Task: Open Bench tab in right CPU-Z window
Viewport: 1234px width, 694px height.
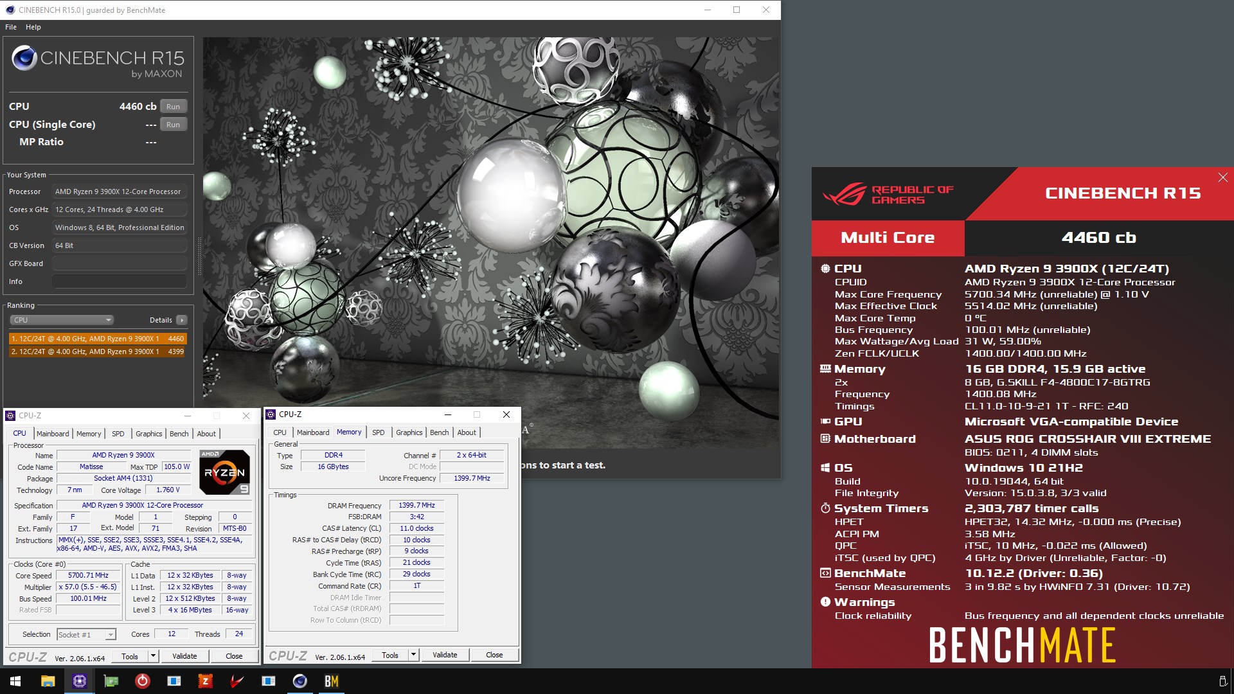Action: click(x=440, y=432)
